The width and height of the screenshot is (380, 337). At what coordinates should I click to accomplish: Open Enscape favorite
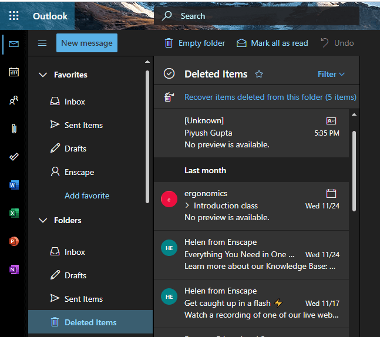90,172
